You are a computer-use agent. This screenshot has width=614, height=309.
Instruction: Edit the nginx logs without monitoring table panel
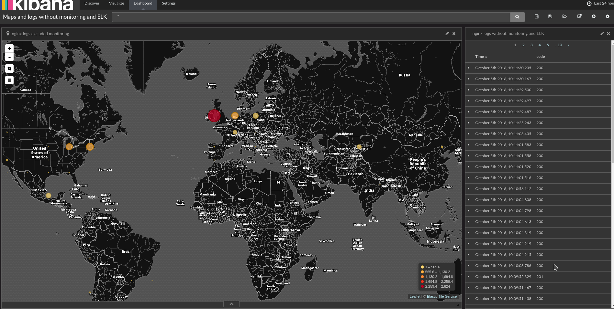[x=602, y=34]
